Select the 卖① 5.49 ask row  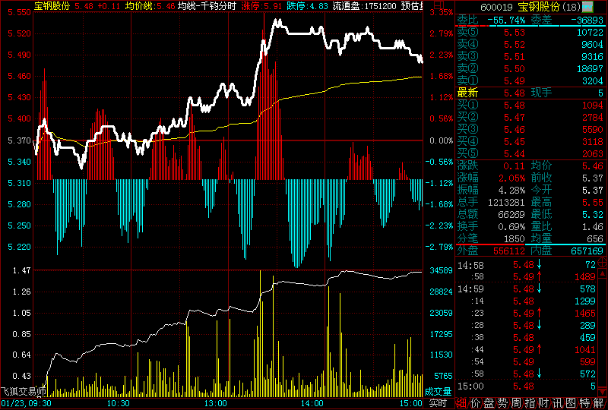pos(530,80)
